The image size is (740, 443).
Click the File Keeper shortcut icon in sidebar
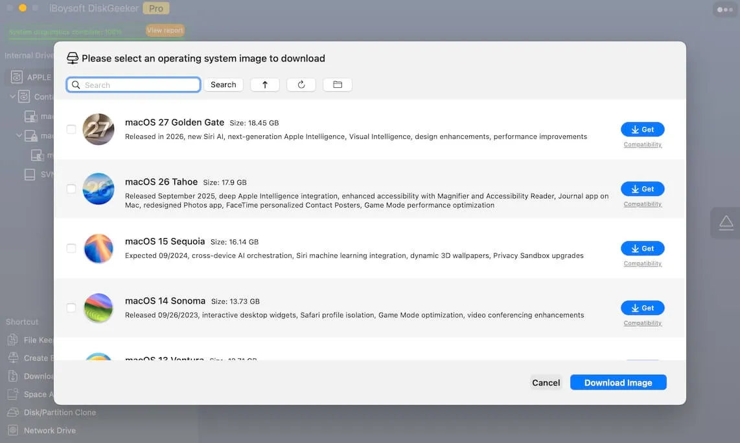point(13,340)
